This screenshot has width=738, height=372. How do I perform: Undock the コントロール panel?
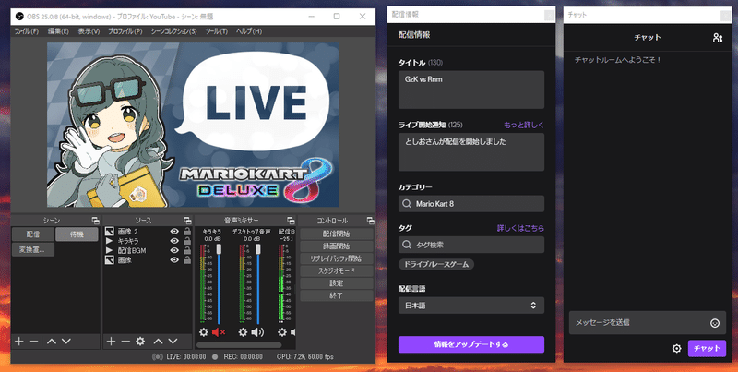371,221
